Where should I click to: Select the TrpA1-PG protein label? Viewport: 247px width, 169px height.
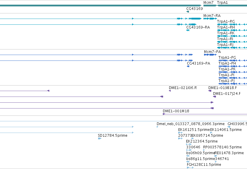coord(227,58)
